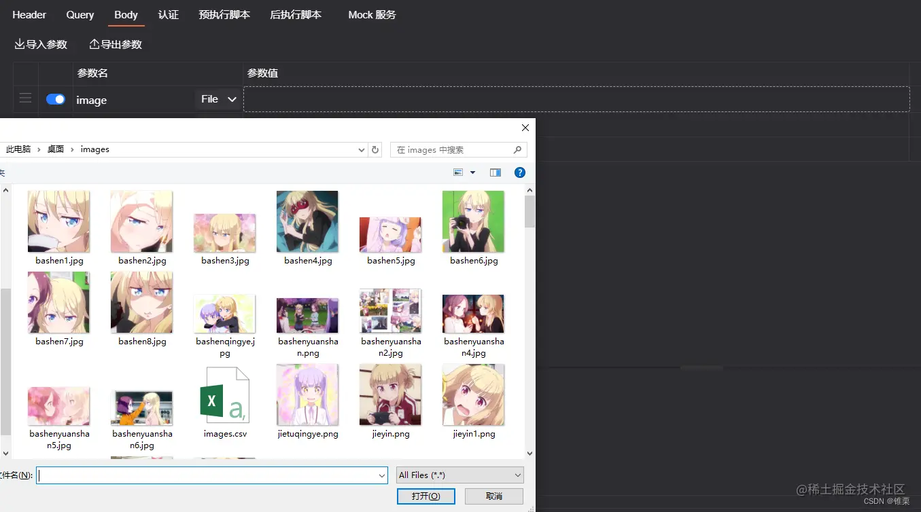Select the jieyin.png thumbnail
This screenshot has height=512, width=921.
pos(390,395)
